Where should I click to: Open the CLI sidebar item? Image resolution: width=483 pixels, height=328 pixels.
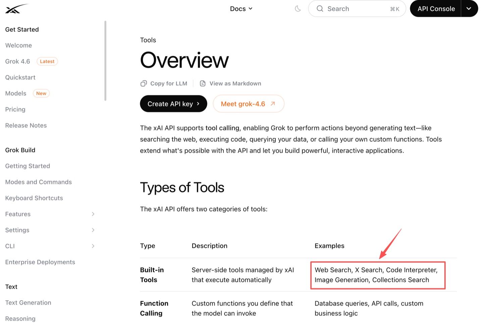pos(10,246)
